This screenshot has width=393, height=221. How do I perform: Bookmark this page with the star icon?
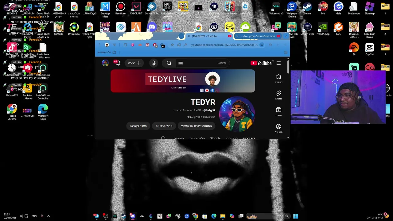tap(172, 45)
